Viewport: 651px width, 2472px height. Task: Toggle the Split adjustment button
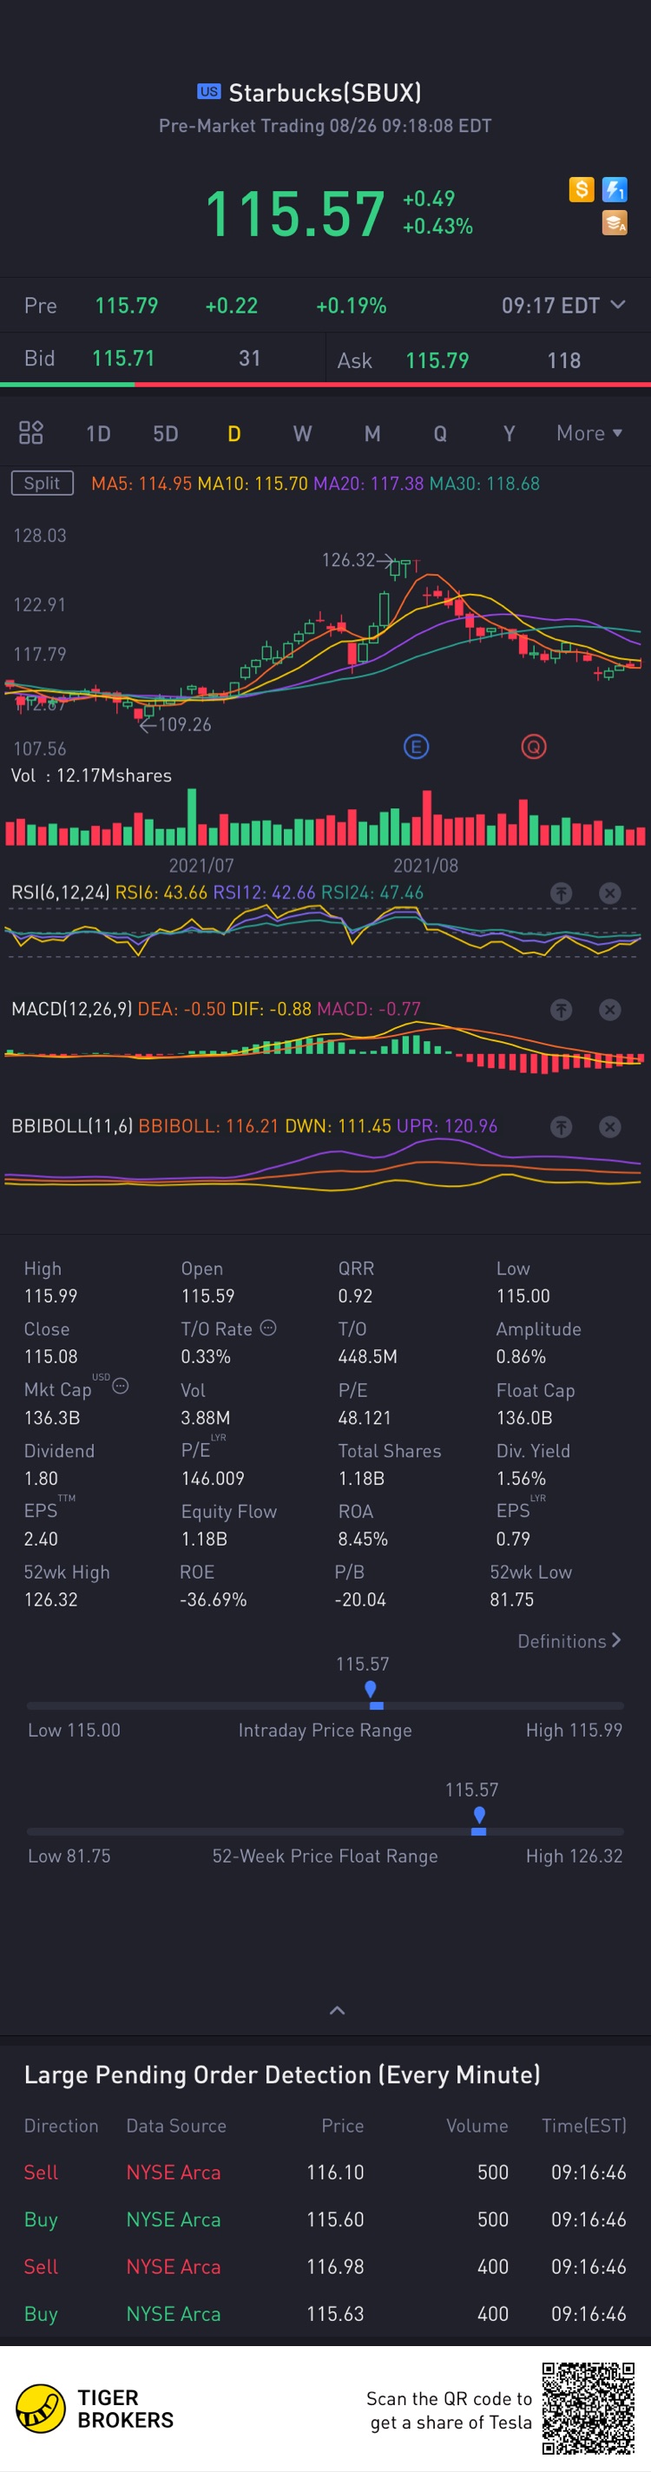click(x=43, y=483)
